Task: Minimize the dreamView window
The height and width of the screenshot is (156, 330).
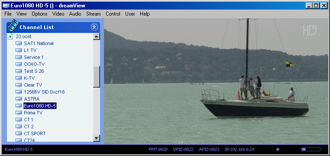Action: 309,6
